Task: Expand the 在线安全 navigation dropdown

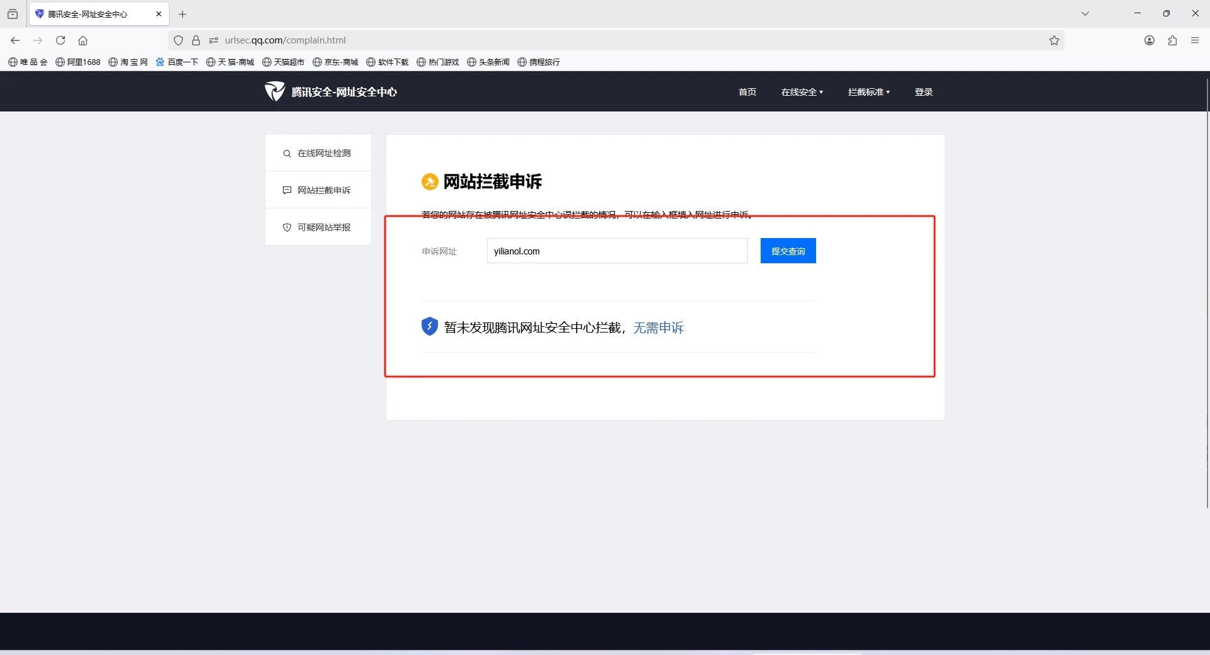Action: pos(802,92)
